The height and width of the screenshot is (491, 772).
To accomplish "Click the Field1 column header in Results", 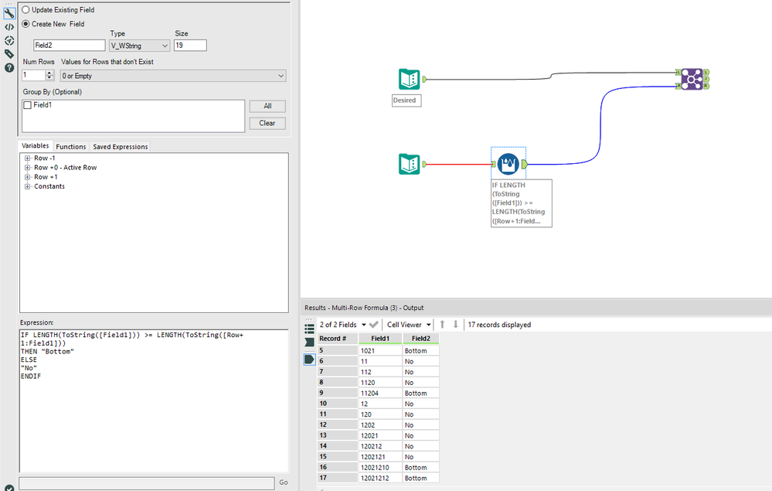I will tap(380, 339).
